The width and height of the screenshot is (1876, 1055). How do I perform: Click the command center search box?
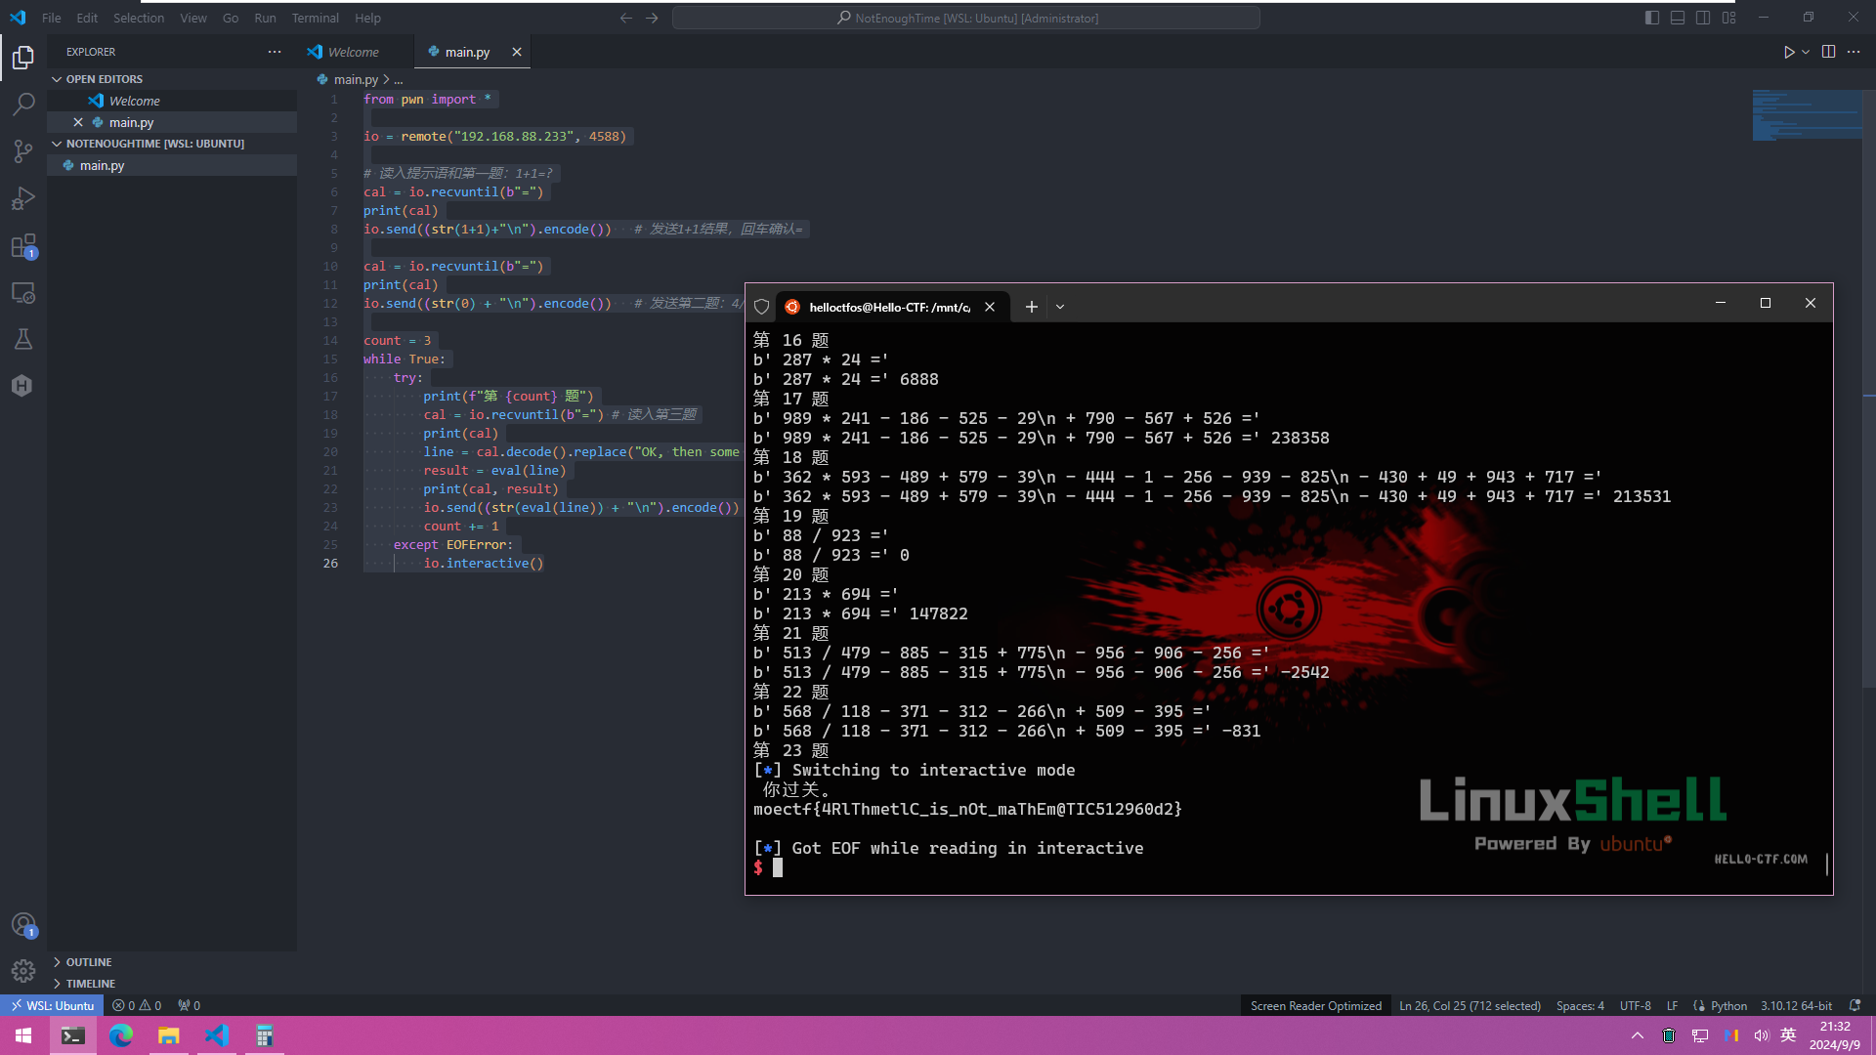click(x=965, y=18)
